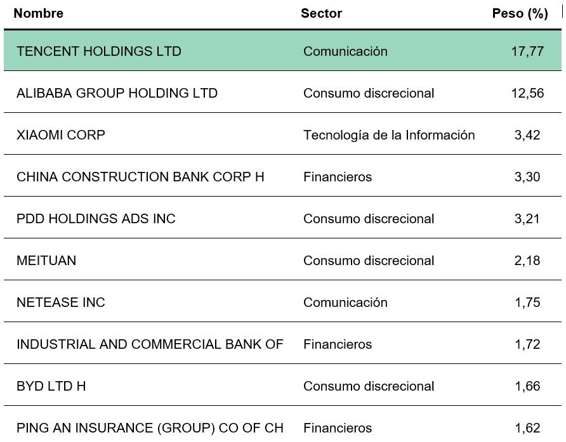Click Tecnología de la Información sector cell
The image size is (566, 442).
point(389,135)
